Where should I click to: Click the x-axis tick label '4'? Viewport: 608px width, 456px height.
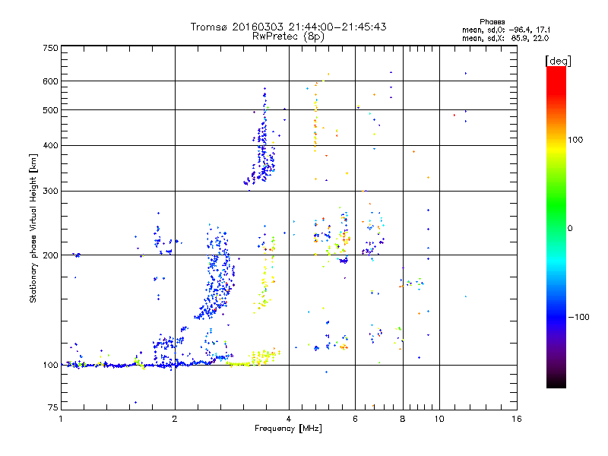point(289,419)
